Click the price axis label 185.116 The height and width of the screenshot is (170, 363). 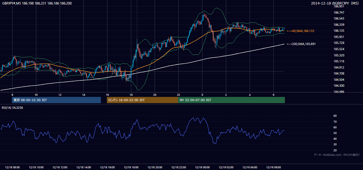point(339,61)
